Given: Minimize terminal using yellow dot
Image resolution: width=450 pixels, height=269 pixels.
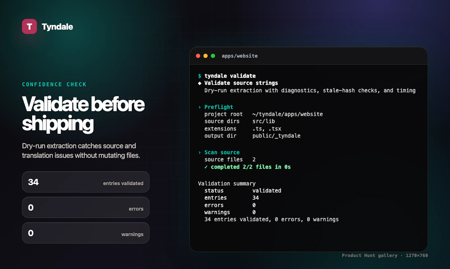Looking at the screenshot, I should coord(206,56).
